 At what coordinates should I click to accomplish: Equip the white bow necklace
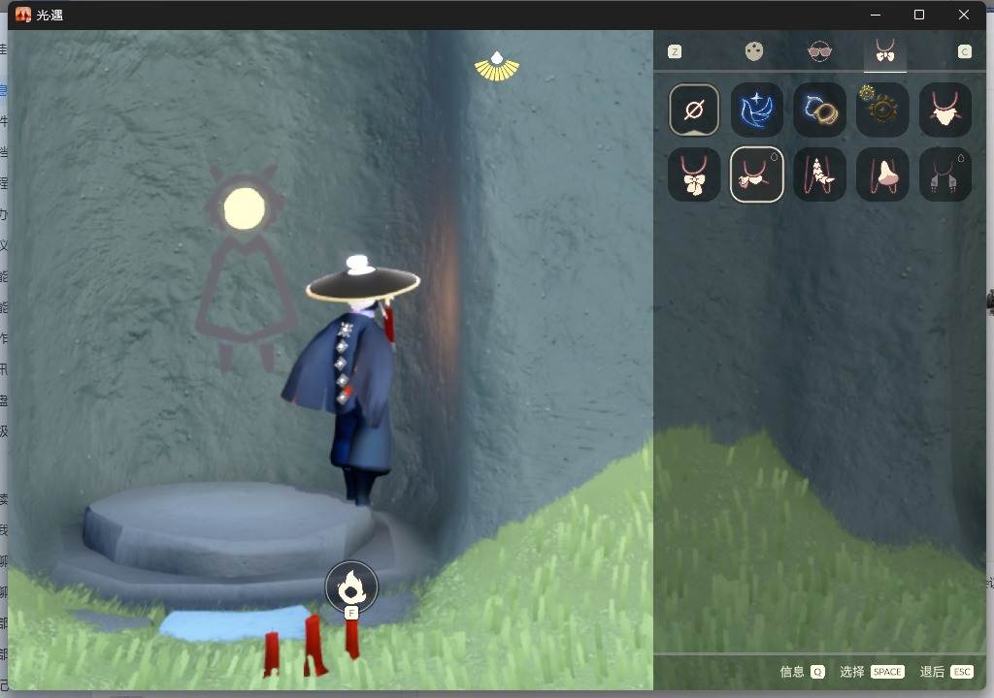pyautogui.click(x=693, y=174)
